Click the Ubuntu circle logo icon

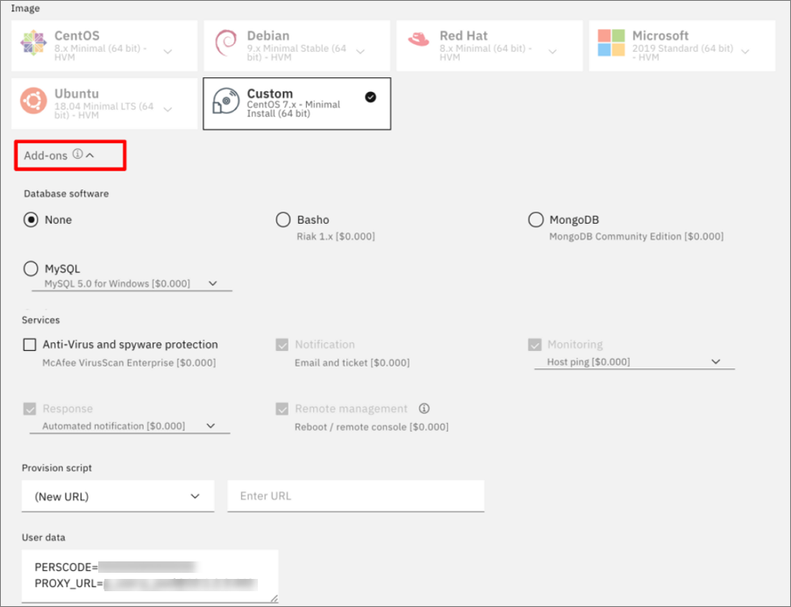tap(34, 101)
